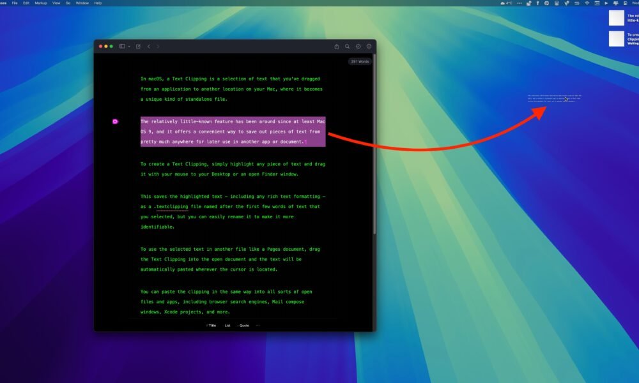Open the Wi-Fi status menu
639x383 pixels.
coord(586,3)
